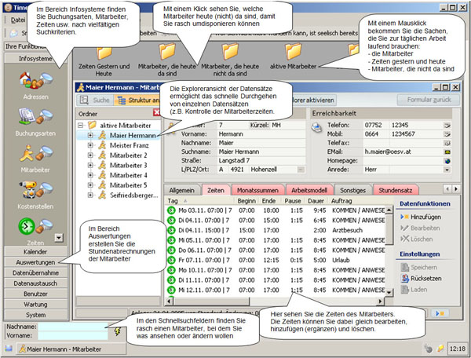Open folder Zeiten Gestern und Heute

[104, 60]
